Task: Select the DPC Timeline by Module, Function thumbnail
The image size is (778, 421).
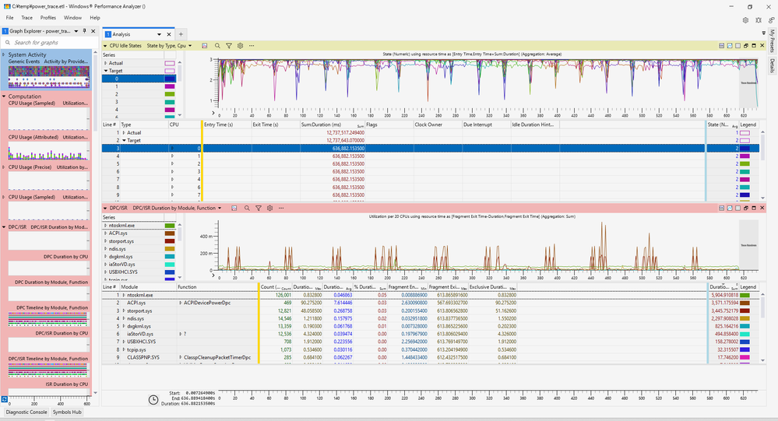Action: coord(48,319)
